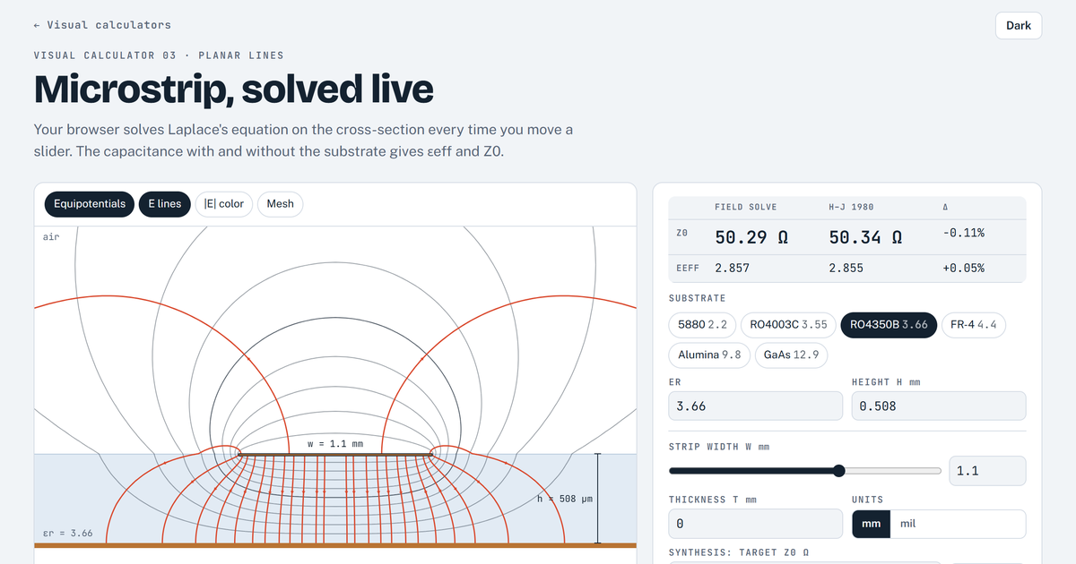
Task: Toggle E lines overlay
Action: 165,204
